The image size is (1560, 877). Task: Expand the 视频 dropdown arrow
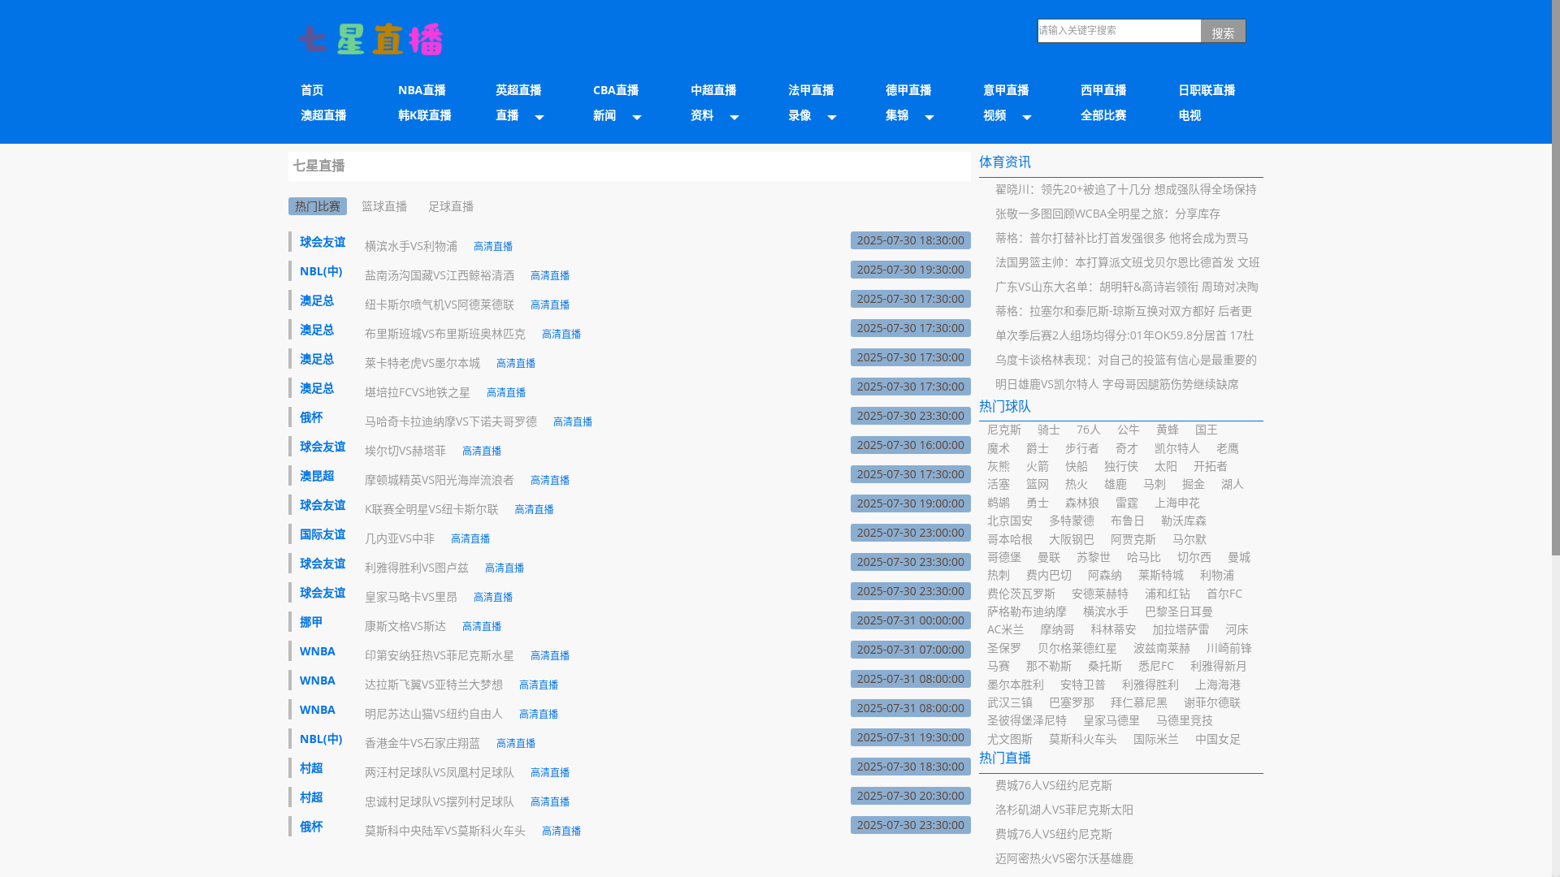[1027, 118]
